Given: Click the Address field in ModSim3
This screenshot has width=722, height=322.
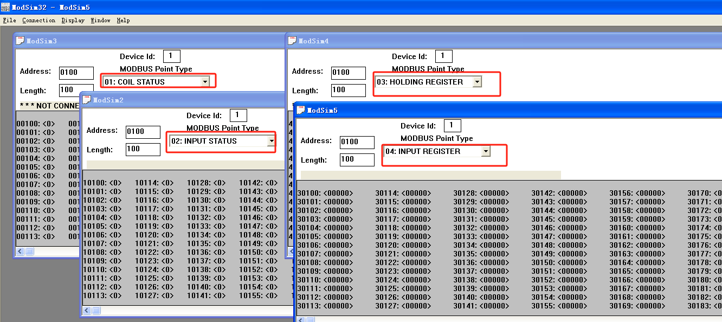Looking at the screenshot, I should (76, 73).
